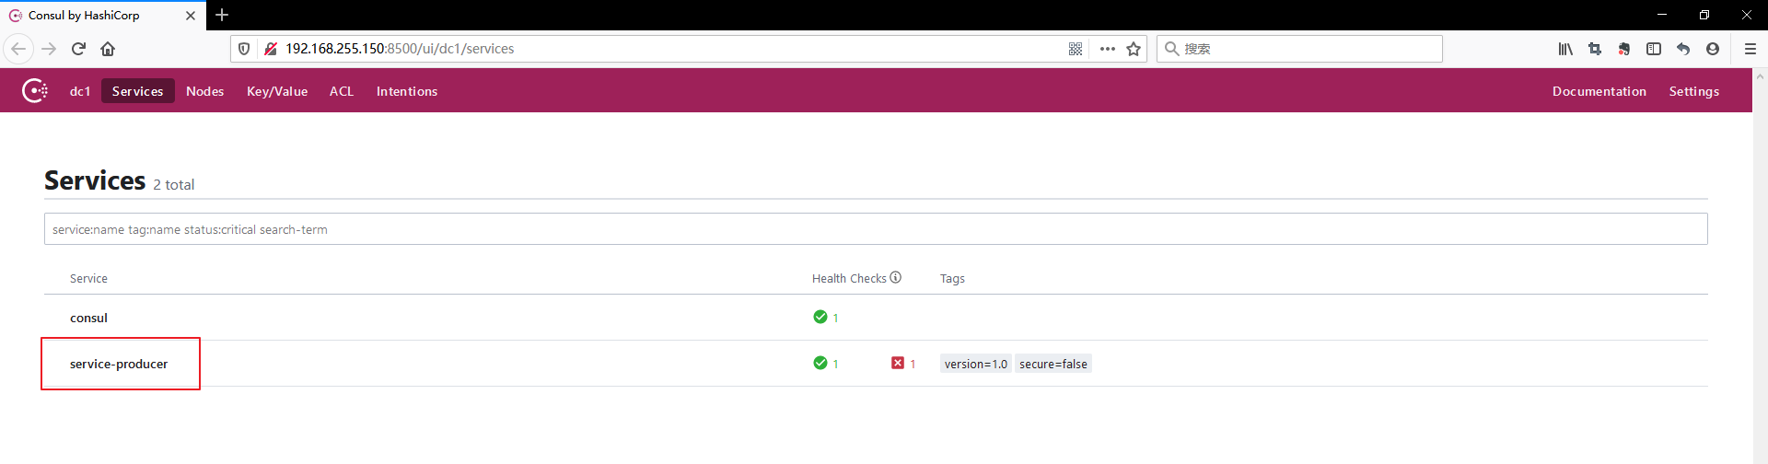This screenshot has width=1768, height=464.
Task: Open the consul service row
Action: pos(876,318)
